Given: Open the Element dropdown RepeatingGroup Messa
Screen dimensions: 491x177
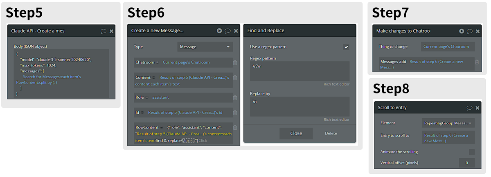Looking at the screenshot, I should 448,123.
